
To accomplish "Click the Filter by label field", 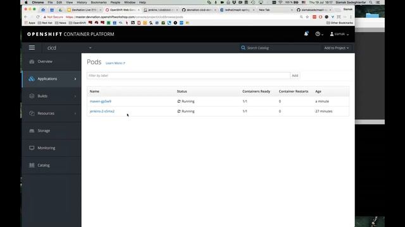I will 189,76.
